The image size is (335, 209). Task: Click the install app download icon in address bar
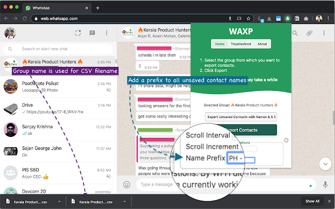(x=230, y=19)
